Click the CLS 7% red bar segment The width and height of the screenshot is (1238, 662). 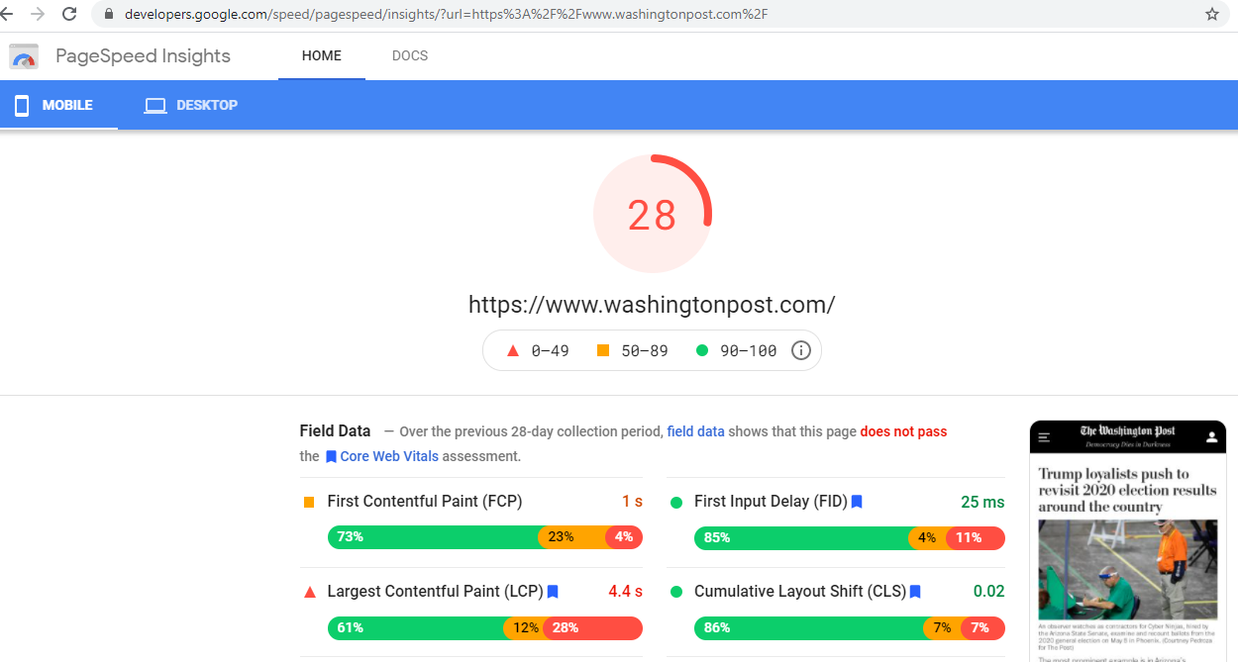click(981, 627)
